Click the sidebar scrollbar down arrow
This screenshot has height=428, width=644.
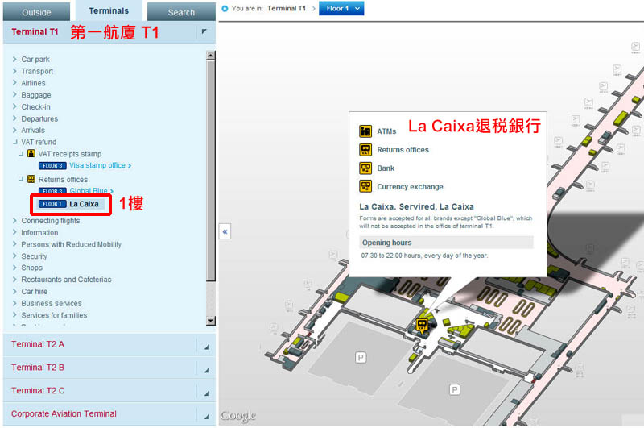pos(210,321)
